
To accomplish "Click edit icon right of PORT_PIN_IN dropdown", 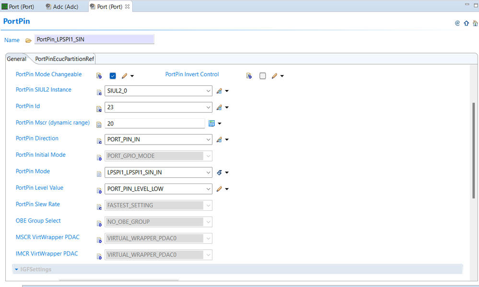I will coord(219,139).
